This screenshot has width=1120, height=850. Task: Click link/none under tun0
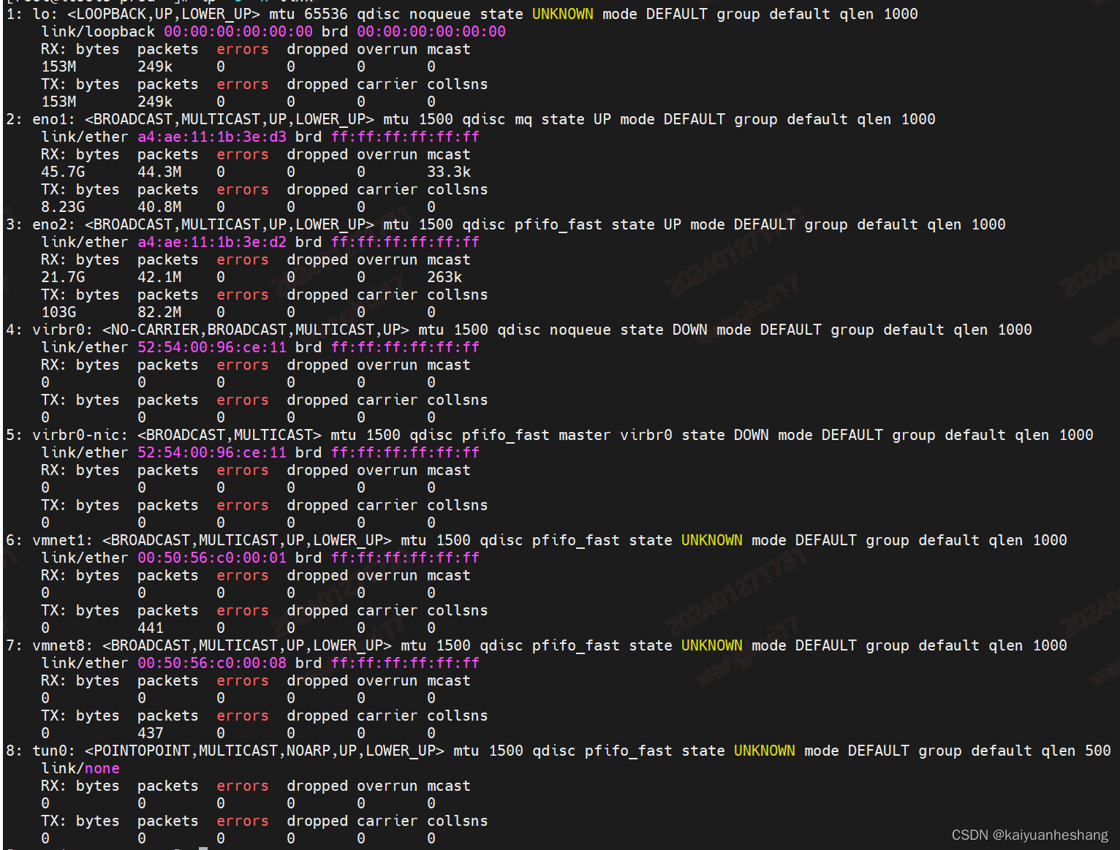[x=80, y=768]
